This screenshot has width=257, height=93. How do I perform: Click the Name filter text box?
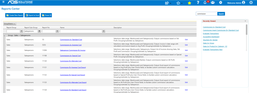click(81, 31)
